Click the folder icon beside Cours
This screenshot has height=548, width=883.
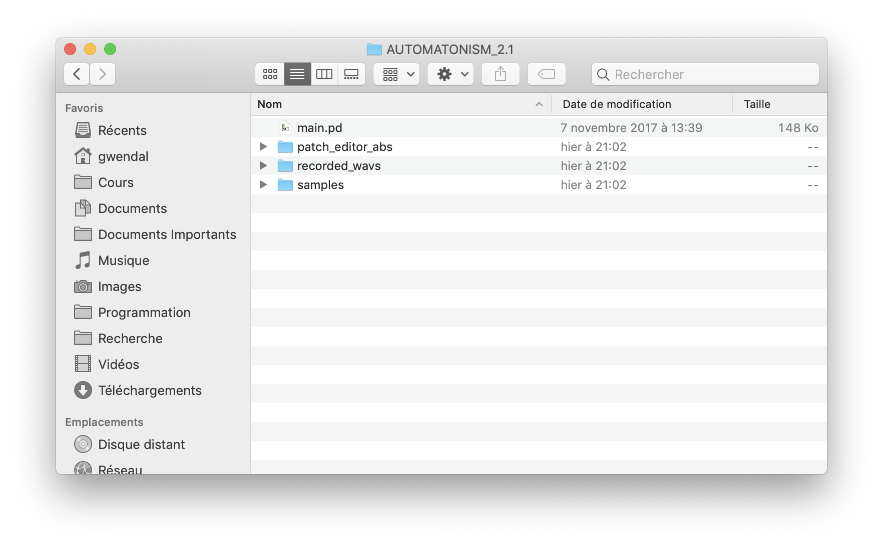[83, 182]
